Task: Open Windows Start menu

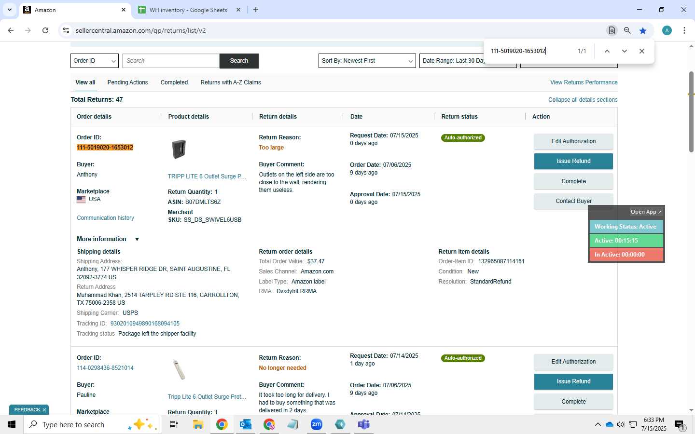Action: [12, 424]
